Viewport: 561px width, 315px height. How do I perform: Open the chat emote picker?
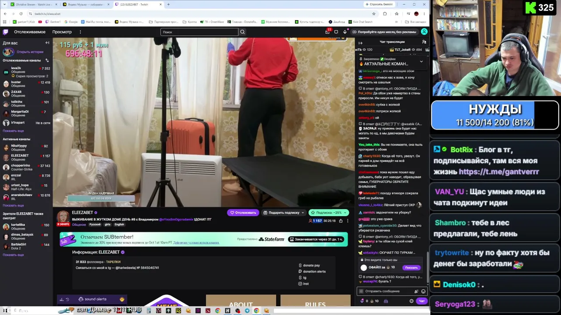pos(423,291)
